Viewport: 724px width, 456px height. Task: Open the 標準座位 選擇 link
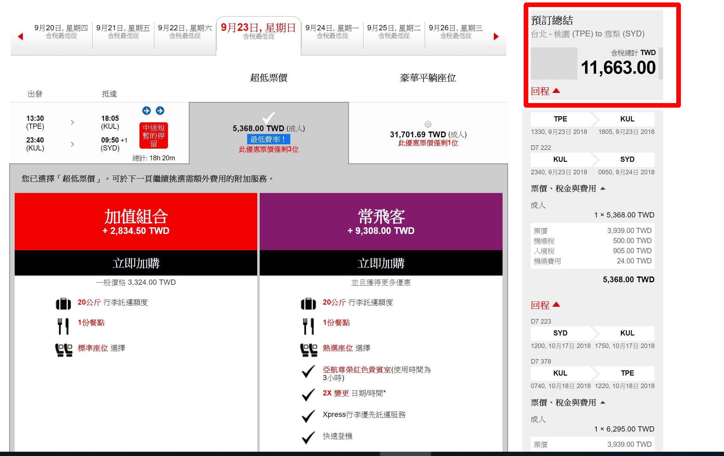[x=101, y=348]
